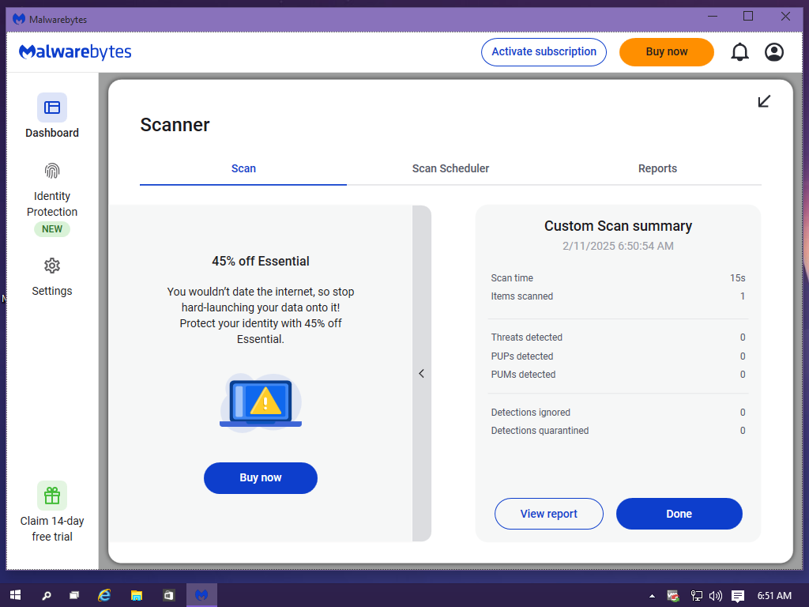This screenshot has width=809, height=607.
Task: Click the Custom Scan summary heading
Action: coord(618,226)
